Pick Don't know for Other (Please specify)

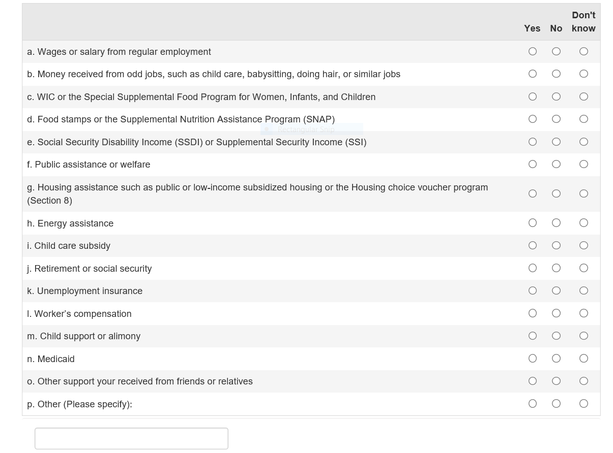click(583, 404)
